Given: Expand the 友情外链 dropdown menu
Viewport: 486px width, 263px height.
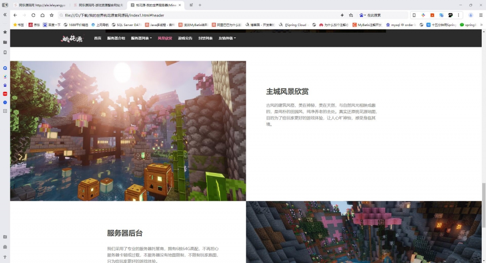Looking at the screenshot, I should [x=227, y=38].
